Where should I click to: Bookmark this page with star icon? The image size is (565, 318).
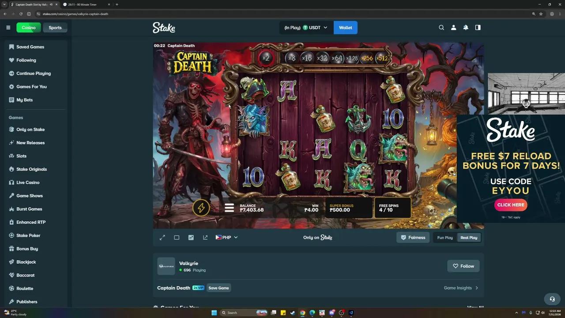tap(541, 14)
